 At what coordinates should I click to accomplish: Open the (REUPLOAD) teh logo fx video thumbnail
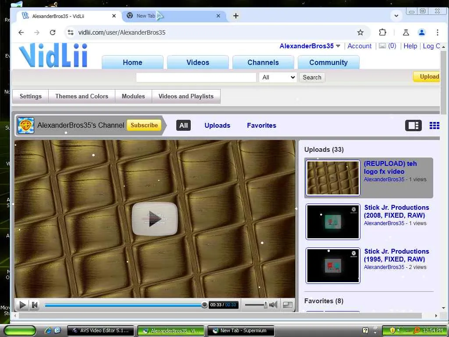pyautogui.click(x=333, y=178)
